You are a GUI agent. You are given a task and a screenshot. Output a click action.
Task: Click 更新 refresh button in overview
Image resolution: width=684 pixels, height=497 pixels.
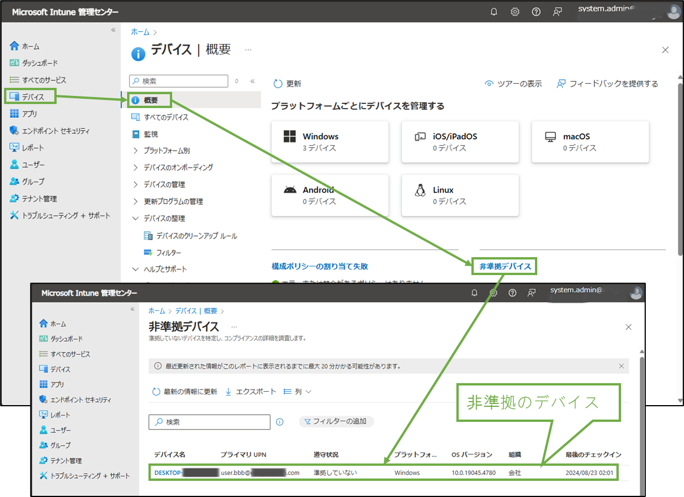coord(288,83)
